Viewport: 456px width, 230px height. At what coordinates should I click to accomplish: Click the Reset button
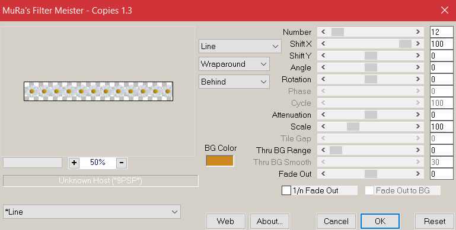[435, 221]
